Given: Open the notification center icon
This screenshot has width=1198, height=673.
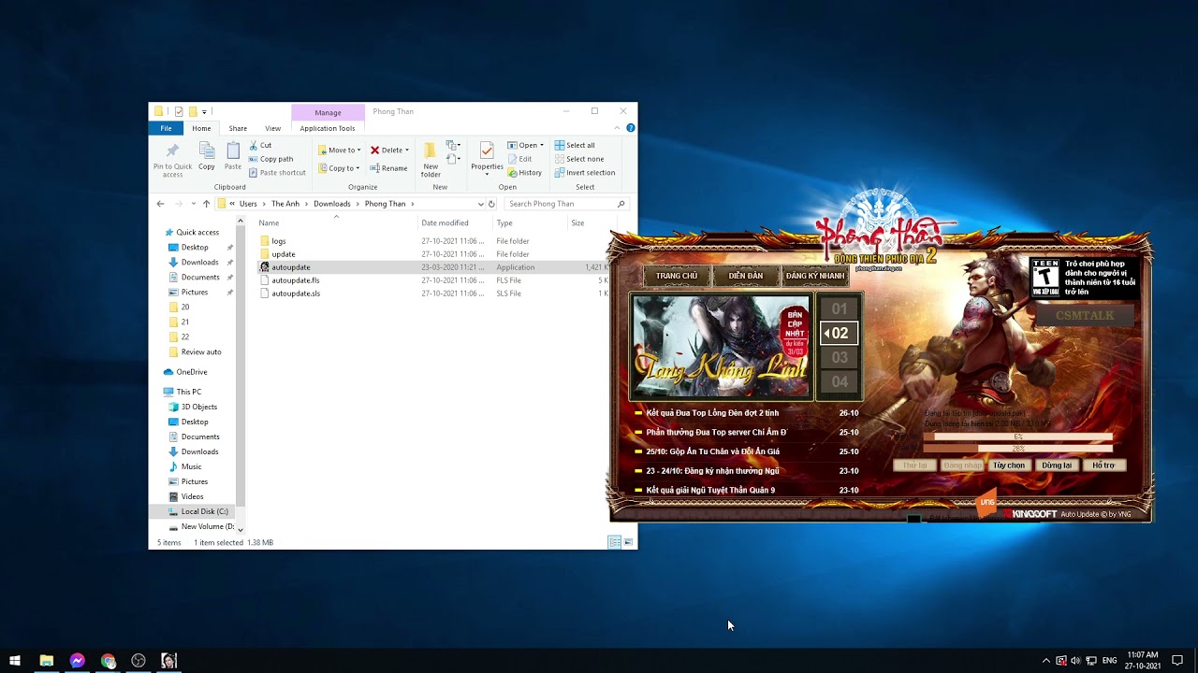Looking at the screenshot, I should click(1177, 661).
